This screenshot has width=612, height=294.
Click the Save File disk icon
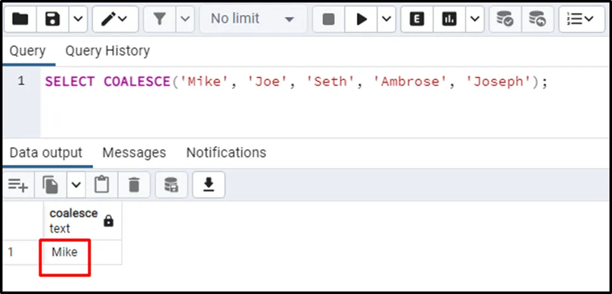click(53, 19)
